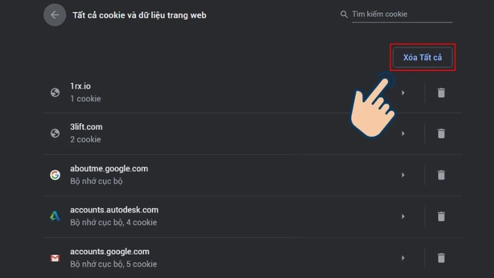Focus the "Tìm kiếm cookie" search field
494x278 pixels.
[x=401, y=14]
